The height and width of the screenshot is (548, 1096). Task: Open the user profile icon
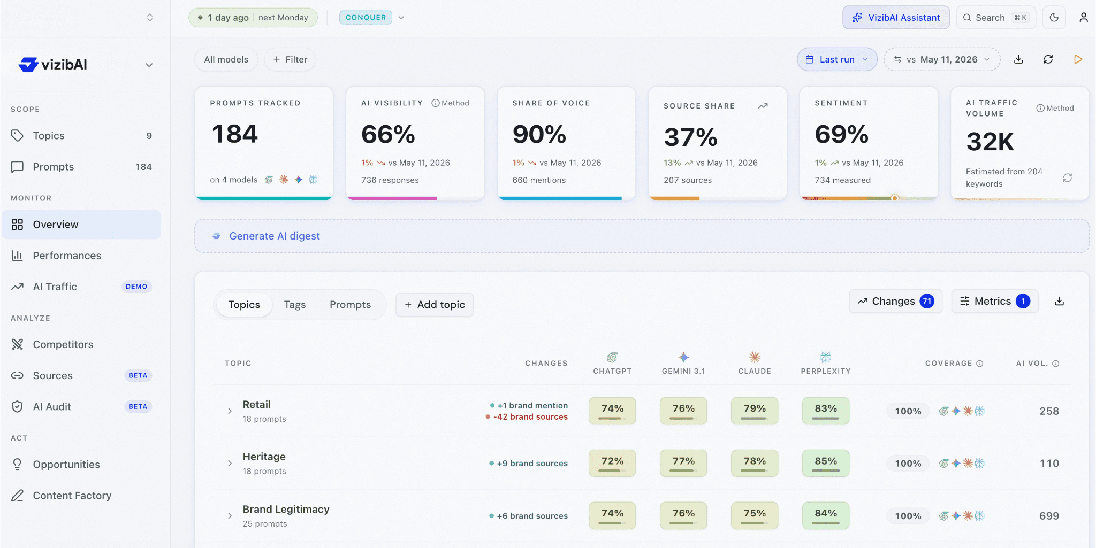click(x=1083, y=18)
